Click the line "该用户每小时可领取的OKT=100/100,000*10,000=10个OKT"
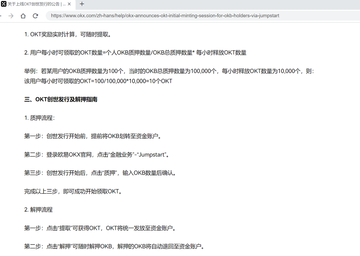 pyautogui.click(x=98, y=81)
